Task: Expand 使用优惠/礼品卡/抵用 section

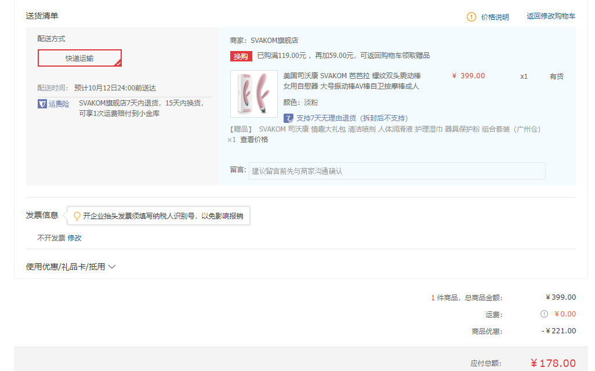Action: [71, 267]
